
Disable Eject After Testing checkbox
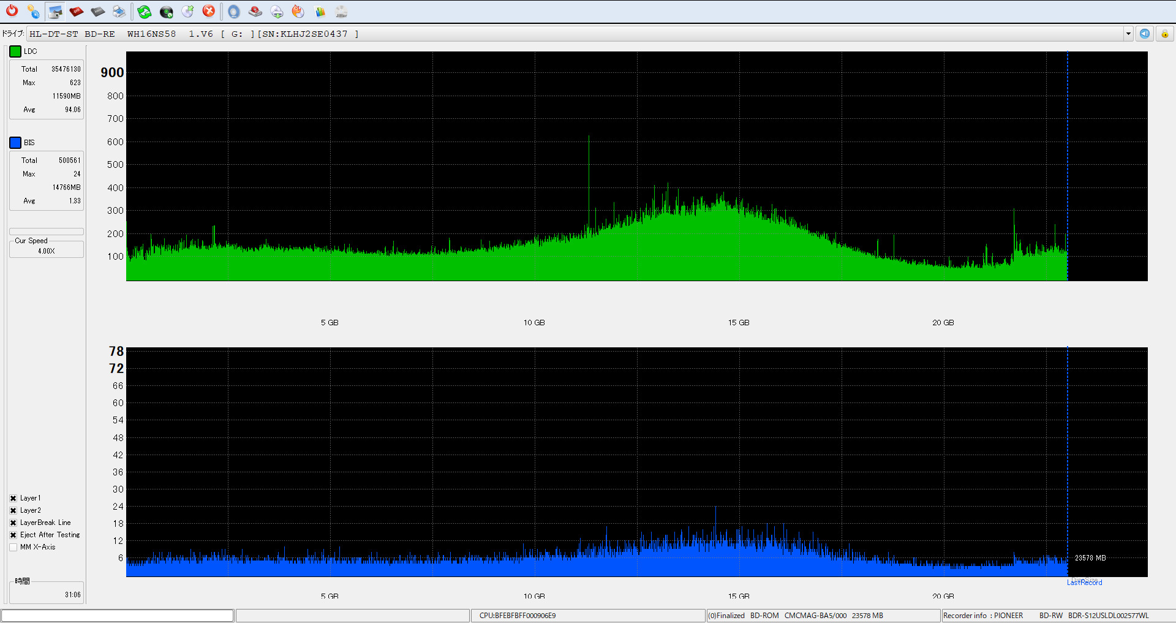tap(13, 535)
